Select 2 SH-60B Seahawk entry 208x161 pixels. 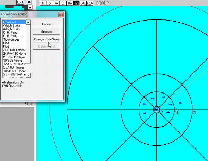(x=14, y=74)
